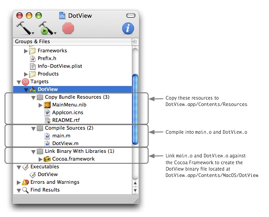Select README.rtf file name
Image resolution: width=269 pixels, height=217 pixels.
click(x=66, y=120)
